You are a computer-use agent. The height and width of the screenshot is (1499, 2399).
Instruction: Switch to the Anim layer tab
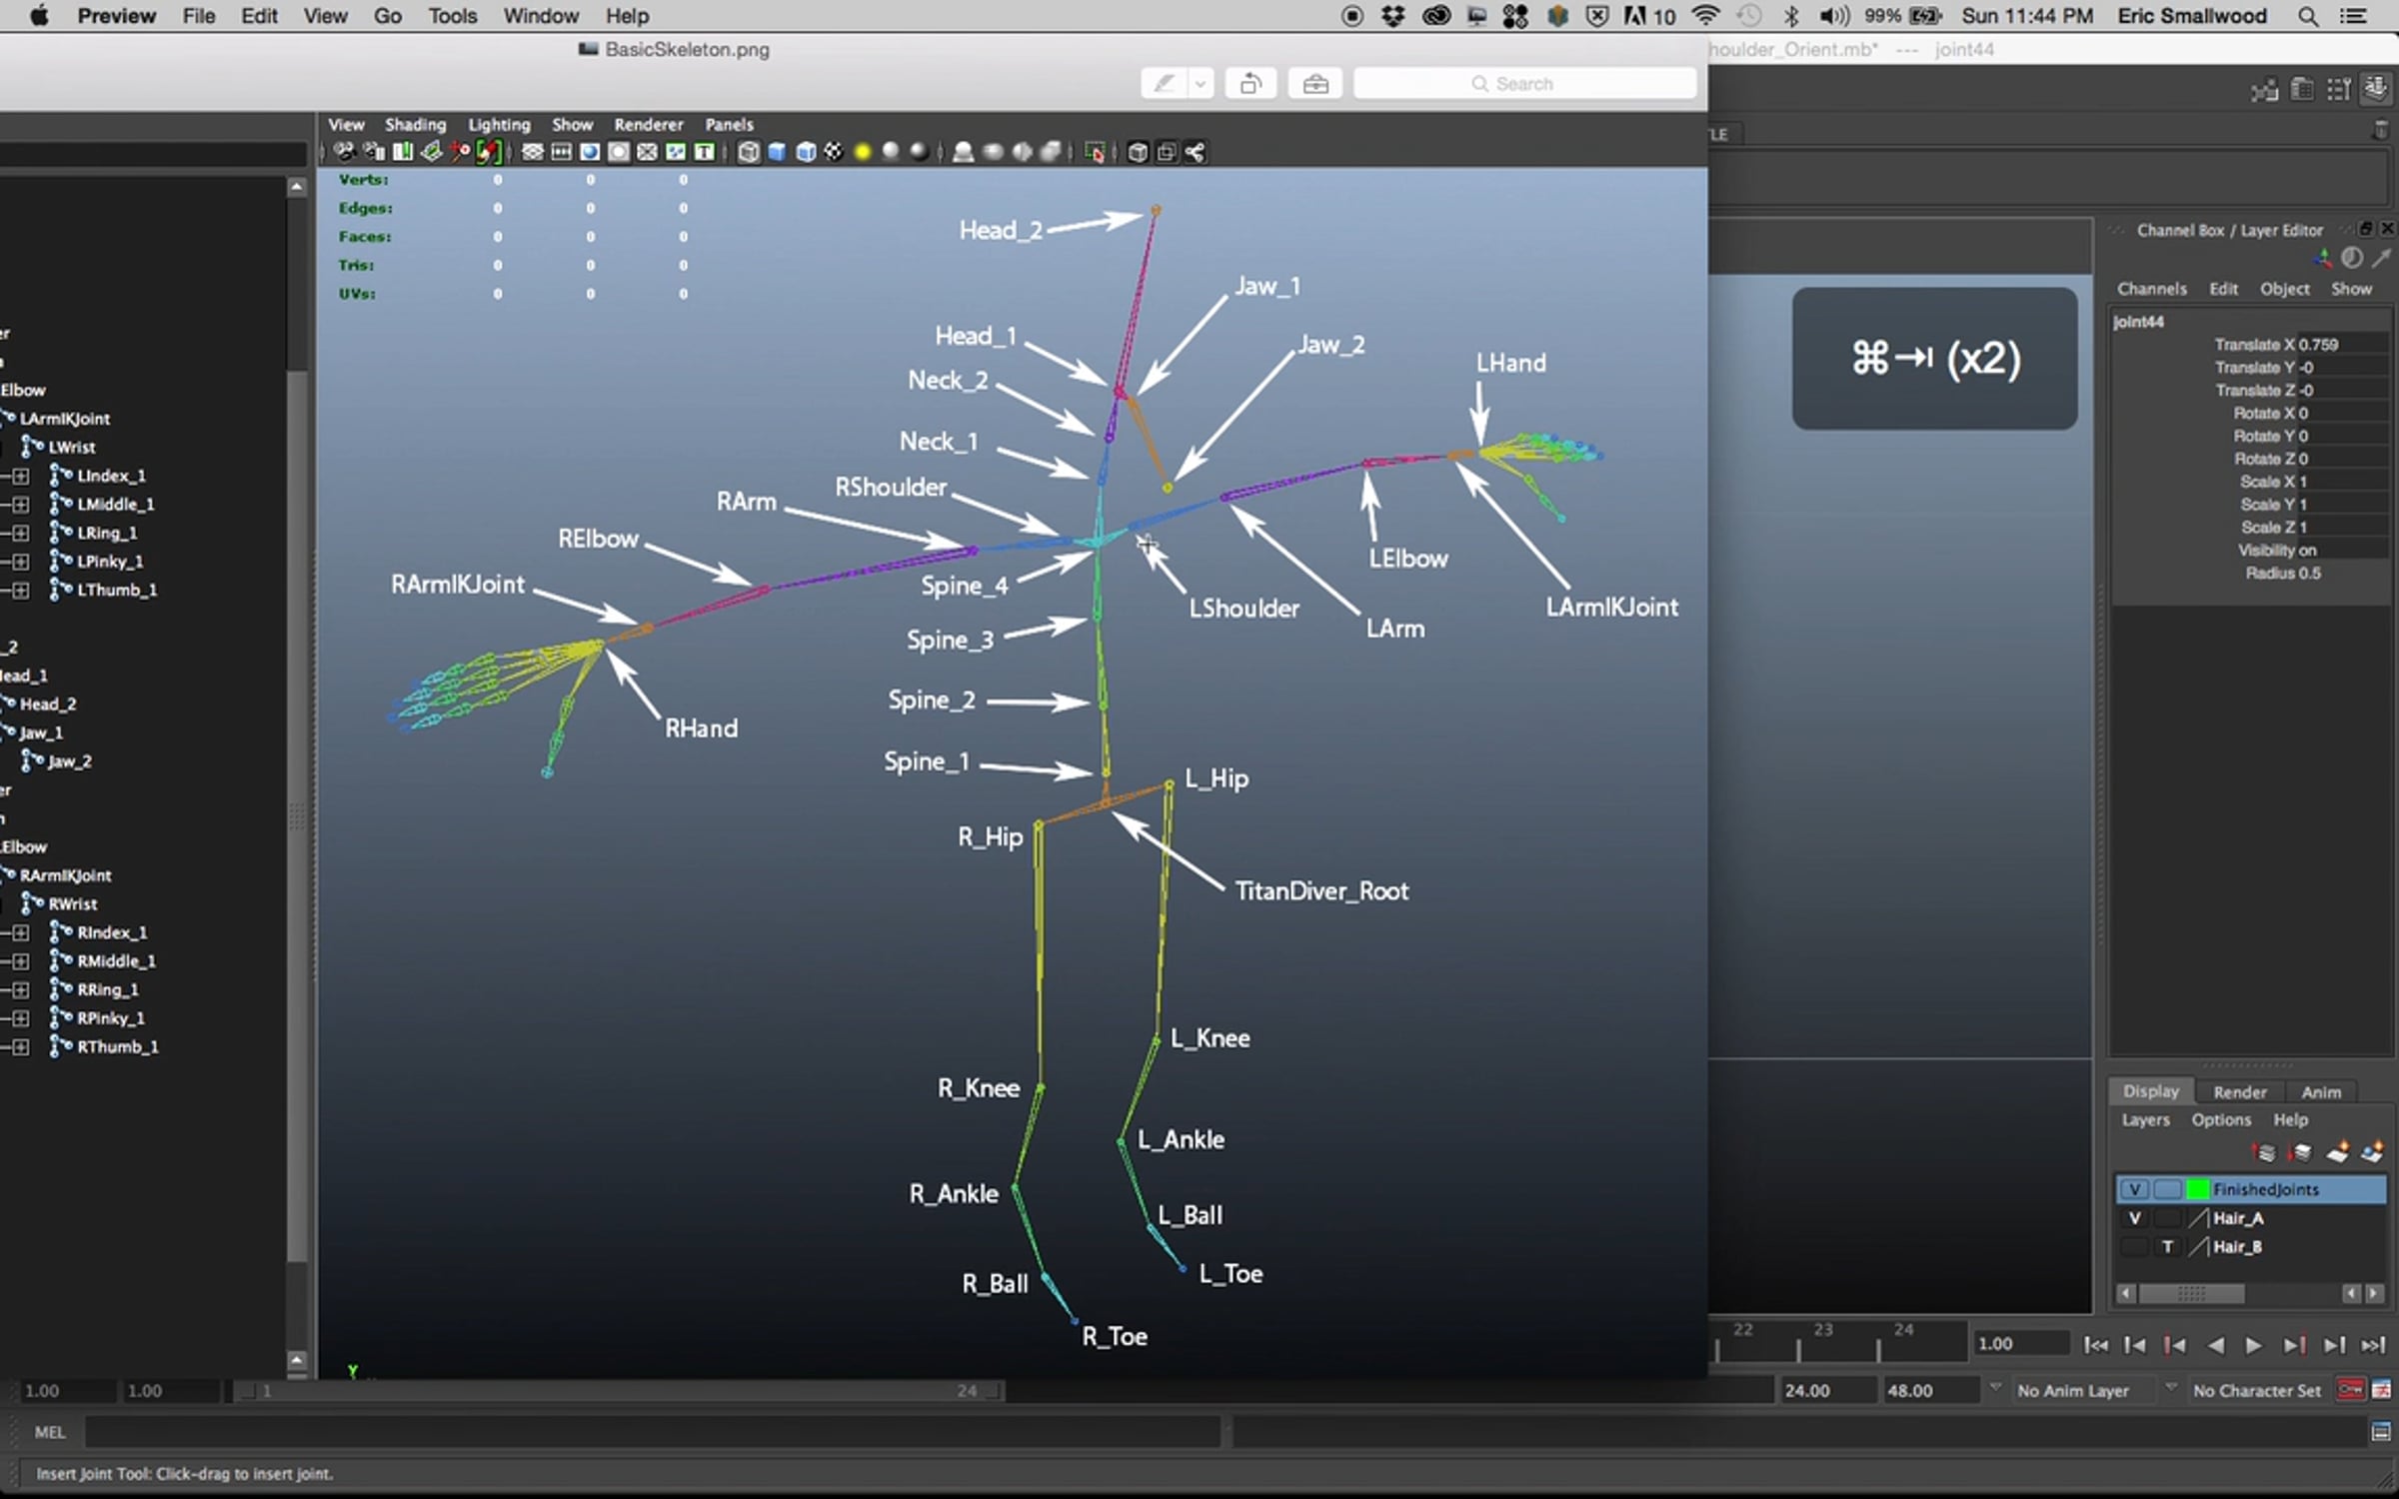[x=2320, y=1092]
